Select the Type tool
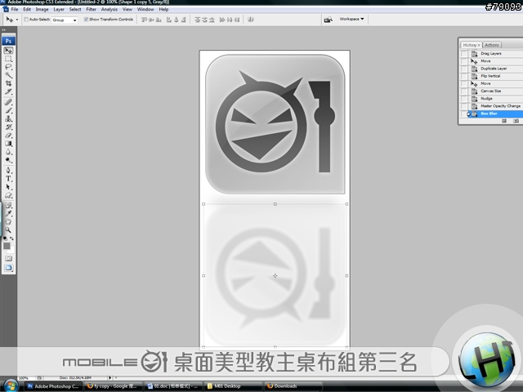 pos(8,179)
